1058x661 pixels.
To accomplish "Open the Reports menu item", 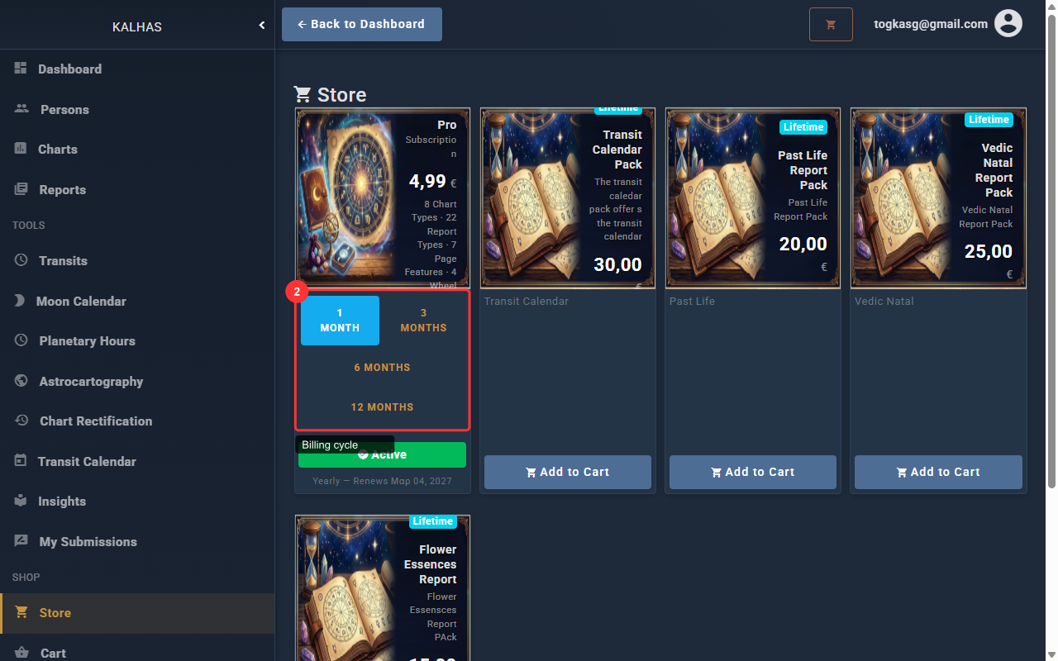I will [x=62, y=190].
